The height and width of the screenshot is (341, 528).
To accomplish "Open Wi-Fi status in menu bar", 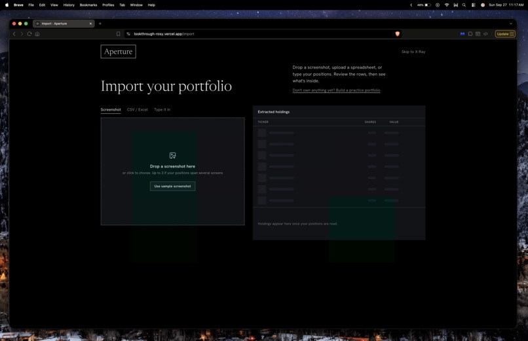I will 447,5.
